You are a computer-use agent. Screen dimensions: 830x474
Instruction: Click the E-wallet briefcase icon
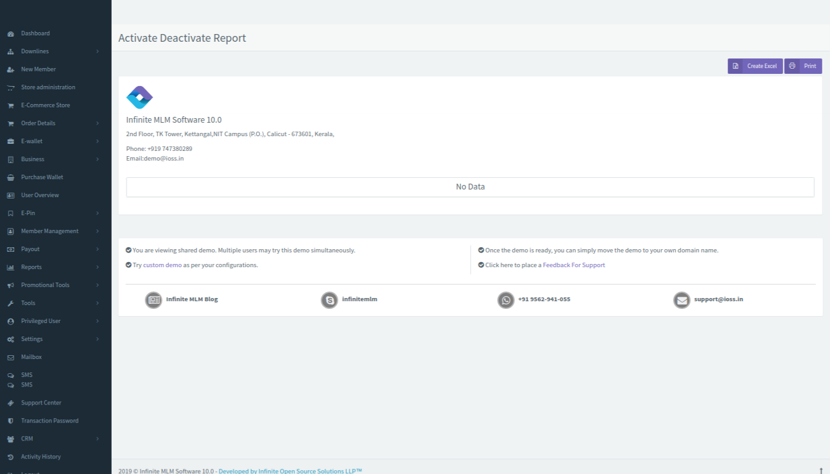coord(10,141)
